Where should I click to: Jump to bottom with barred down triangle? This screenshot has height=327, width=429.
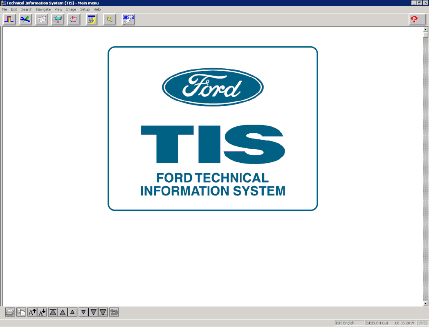tap(103, 312)
